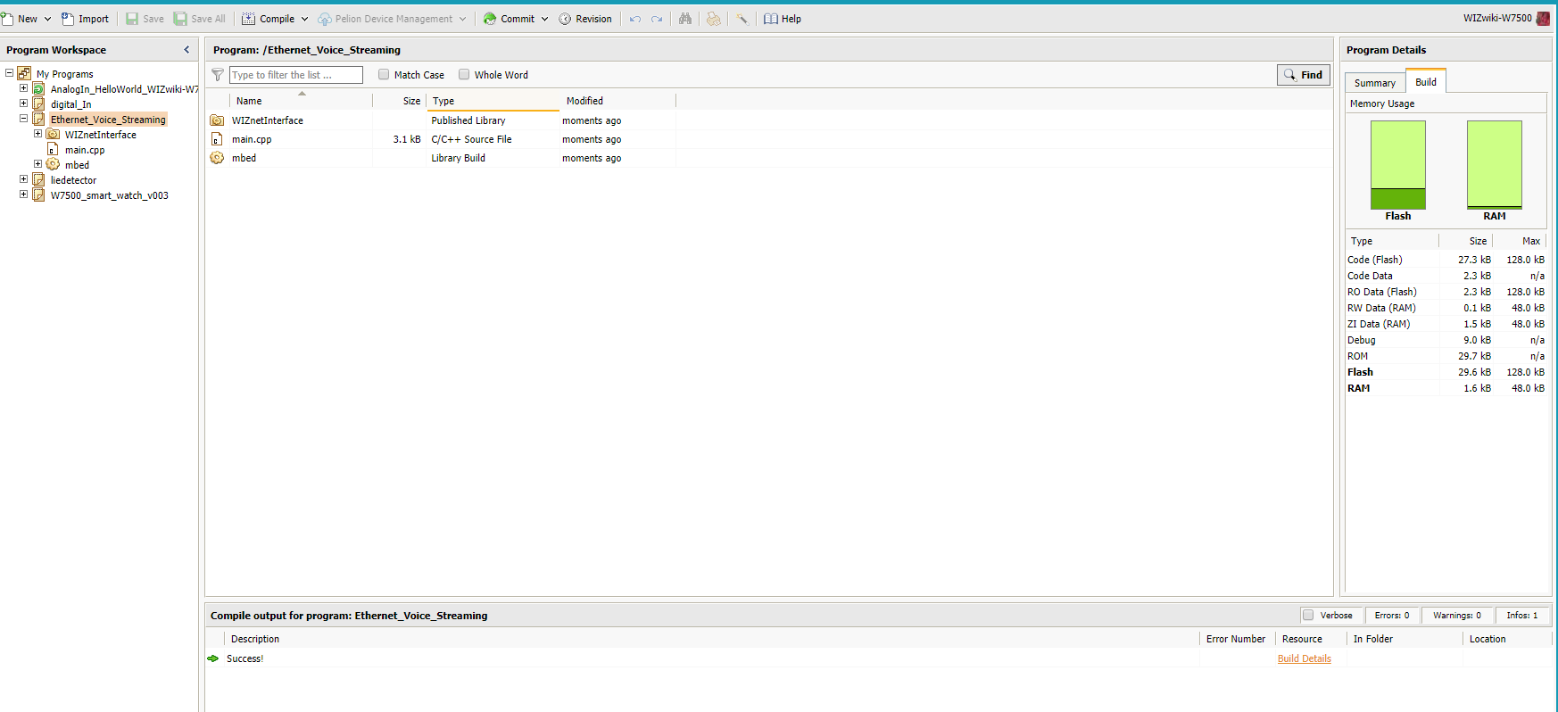Select AnalogIn_HelloWorld program in the tree
The height and width of the screenshot is (712, 1558).
(124, 89)
